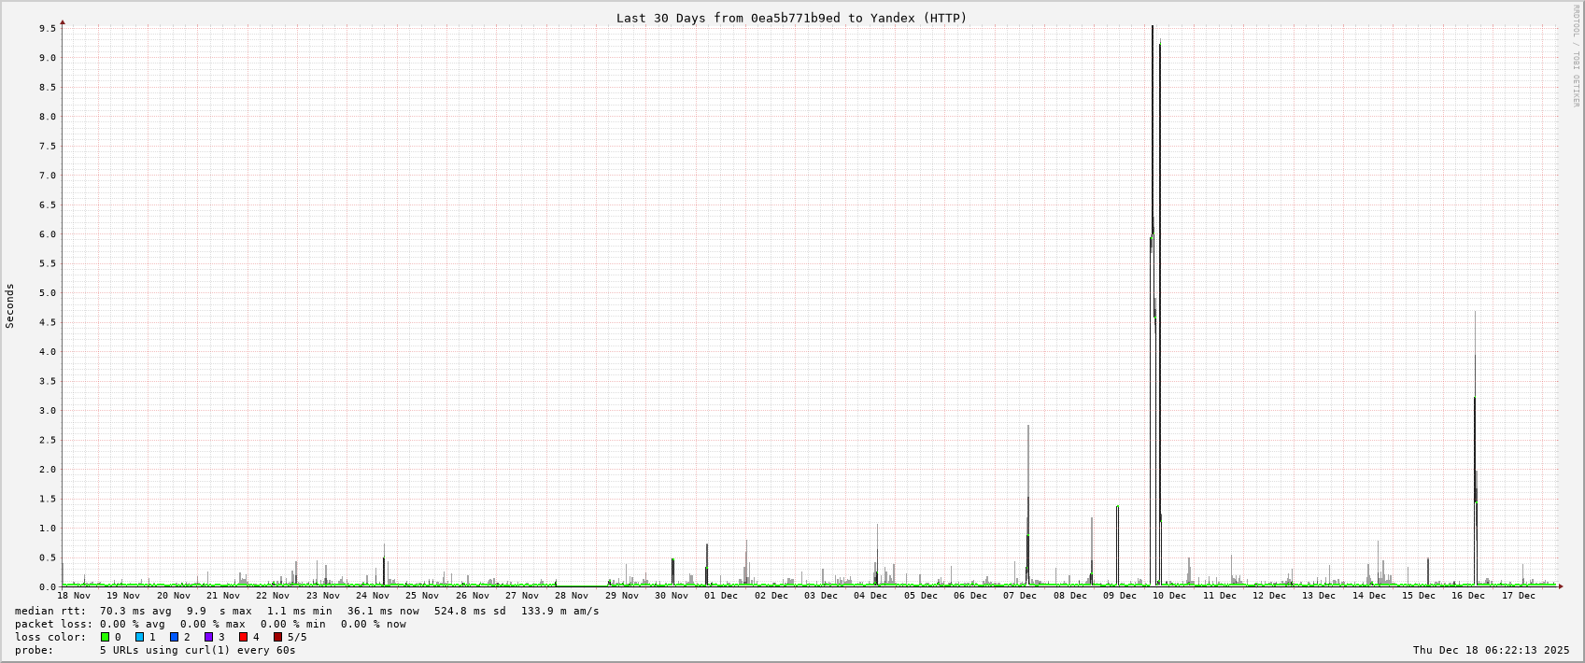Click the green loss color swatch labeled 0

106,637
